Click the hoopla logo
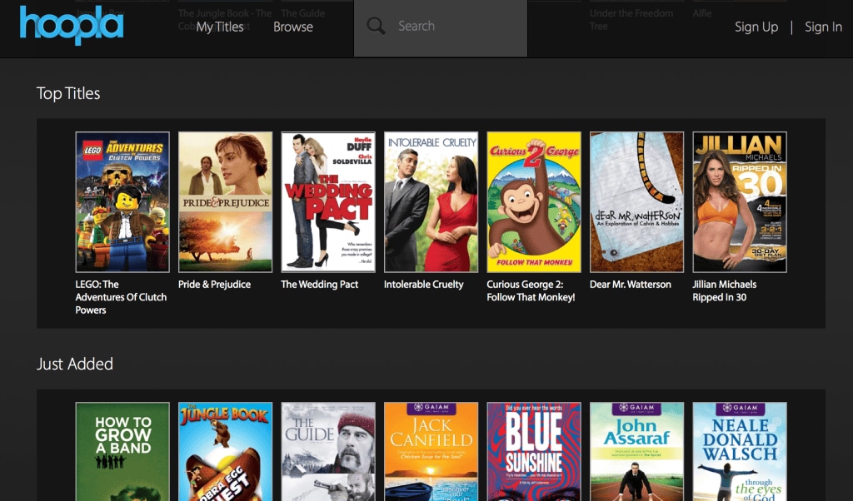The image size is (853, 501). [x=72, y=25]
